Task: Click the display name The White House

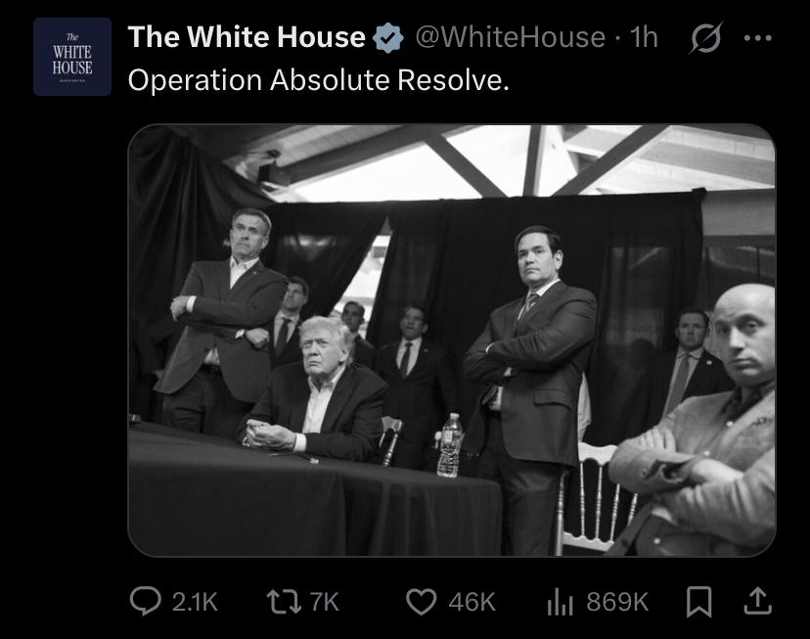Action: pos(247,37)
